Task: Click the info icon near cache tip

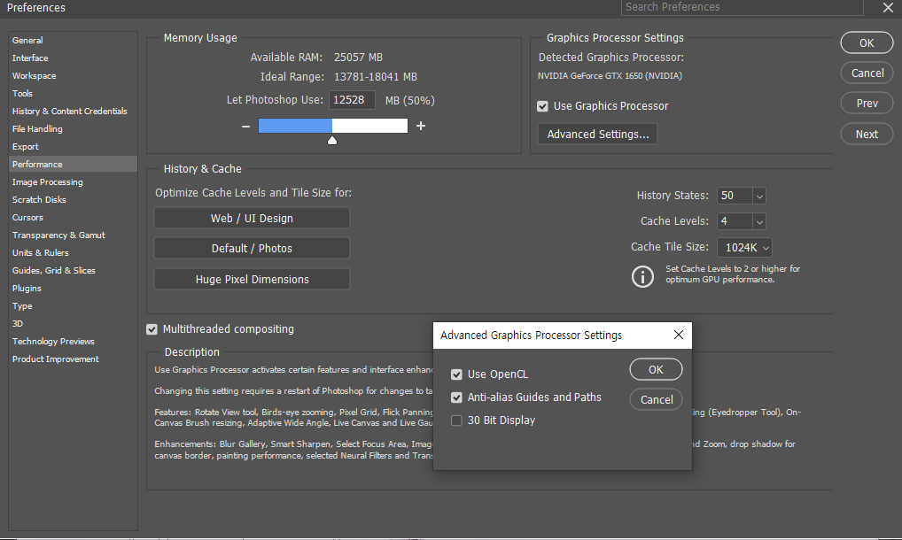Action: 642,276
